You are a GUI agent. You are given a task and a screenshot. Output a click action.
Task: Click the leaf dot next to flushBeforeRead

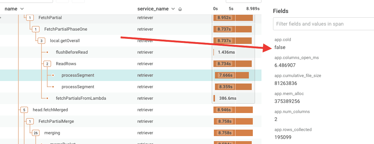pos(47,52)
